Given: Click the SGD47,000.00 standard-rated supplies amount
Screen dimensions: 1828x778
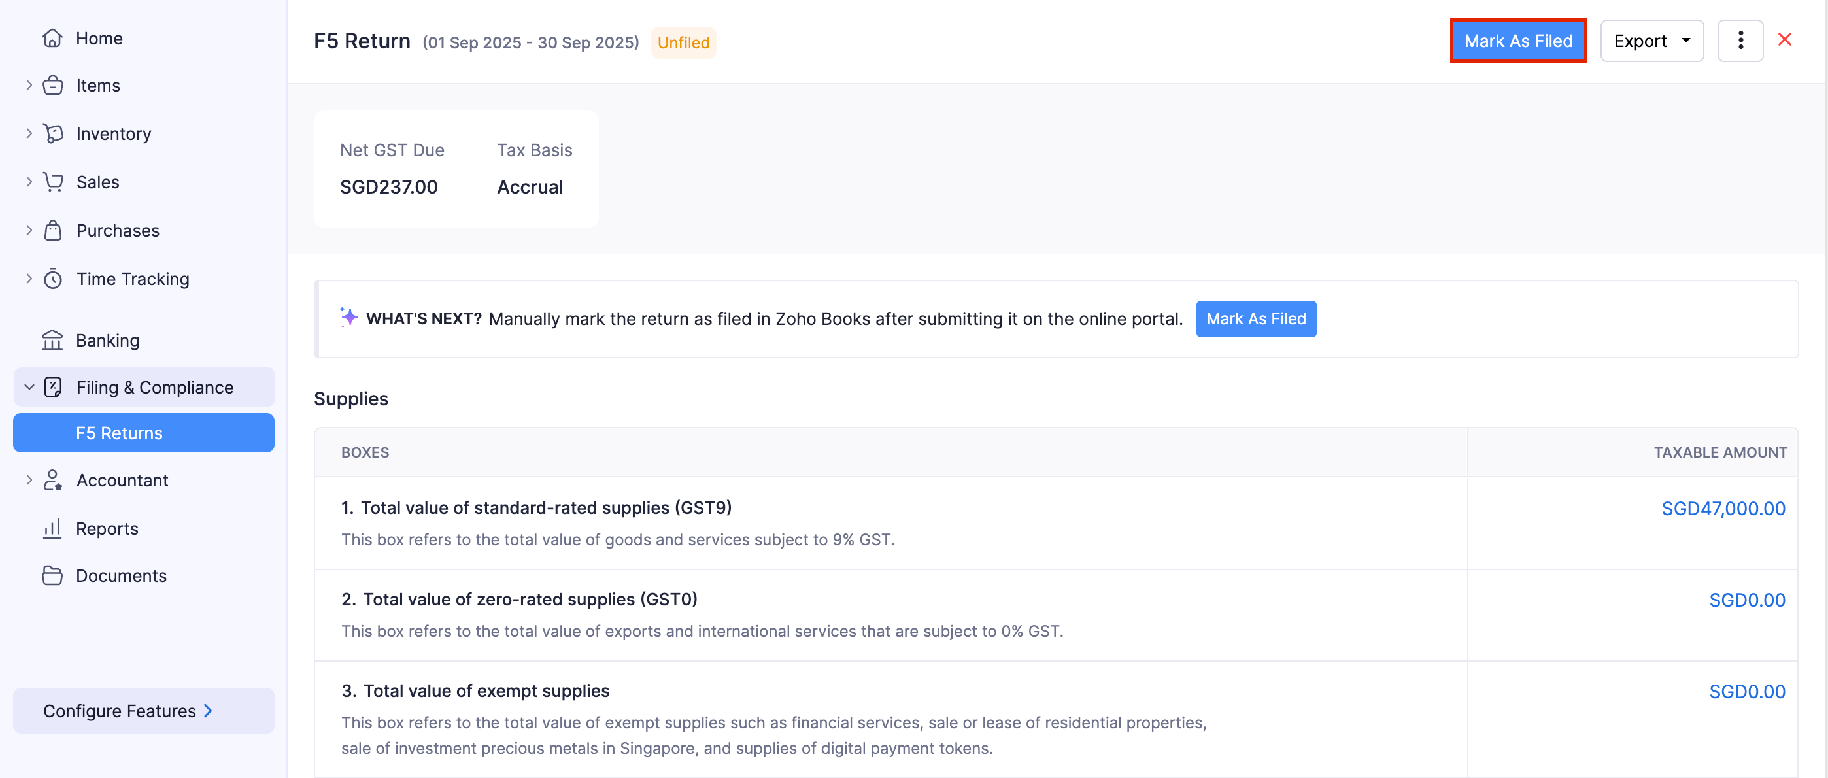Looking at the screenshot, I should pyautogui.click(x=1723, y=509).
